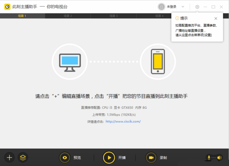The image size is (229, 166).
Task: Start broadcast with the play button
Action: (x=109, y=158)
